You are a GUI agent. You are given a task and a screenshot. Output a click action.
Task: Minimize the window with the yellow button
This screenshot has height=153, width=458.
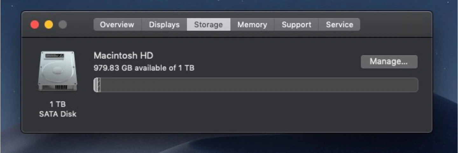click(x=49, y=25)
